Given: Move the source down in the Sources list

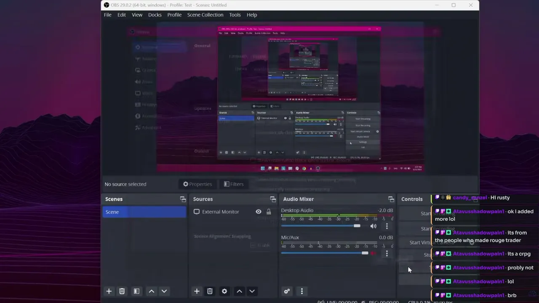Looking at the screenshot, I should point(252,291).
